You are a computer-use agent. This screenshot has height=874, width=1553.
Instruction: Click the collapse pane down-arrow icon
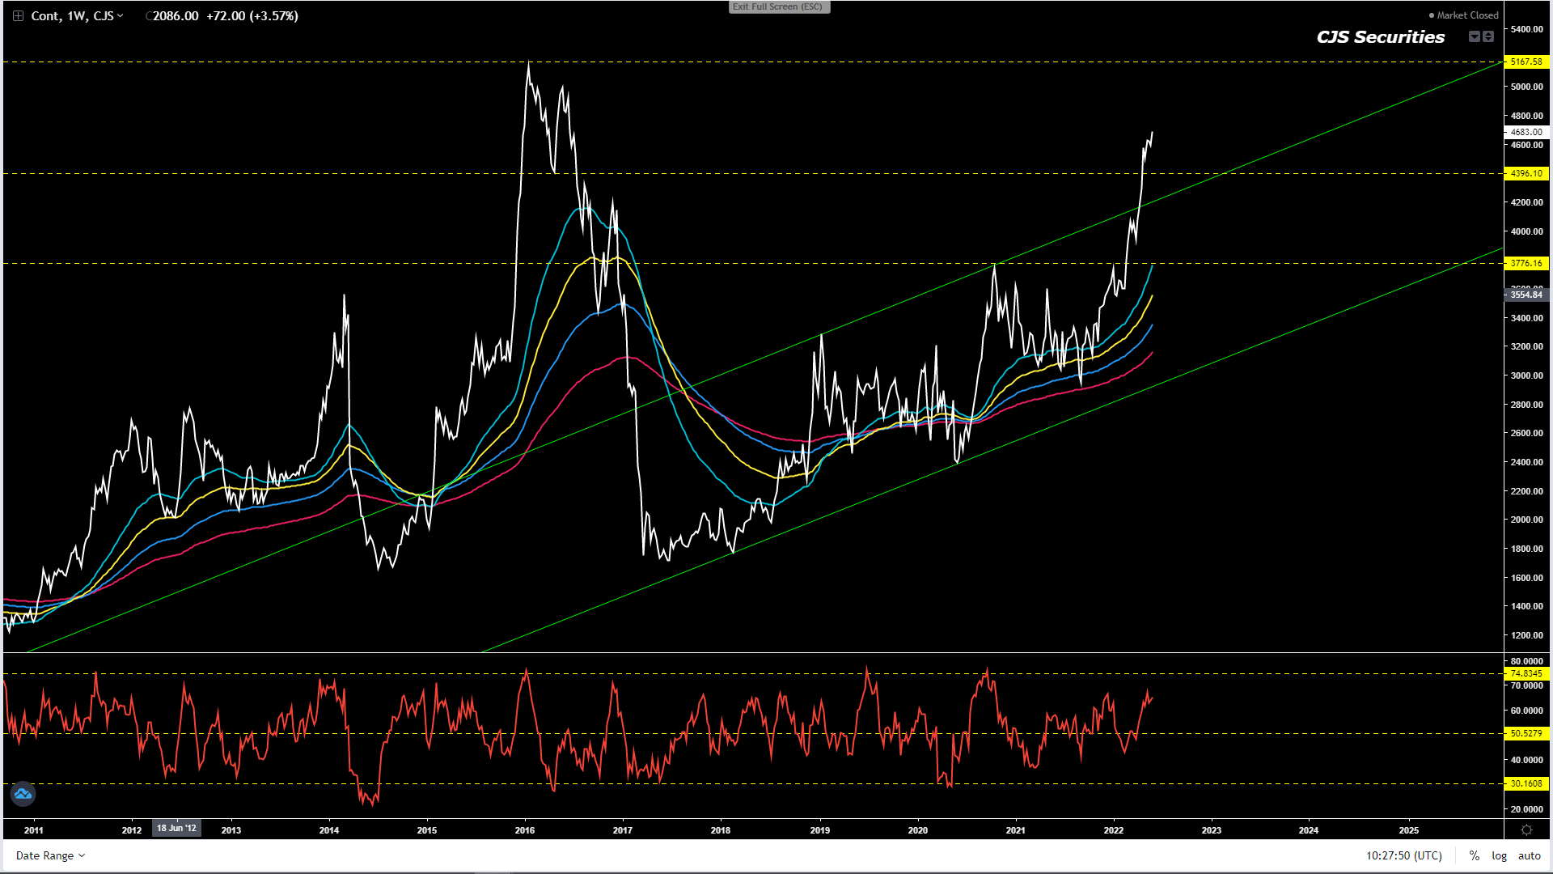[1475, 36]
